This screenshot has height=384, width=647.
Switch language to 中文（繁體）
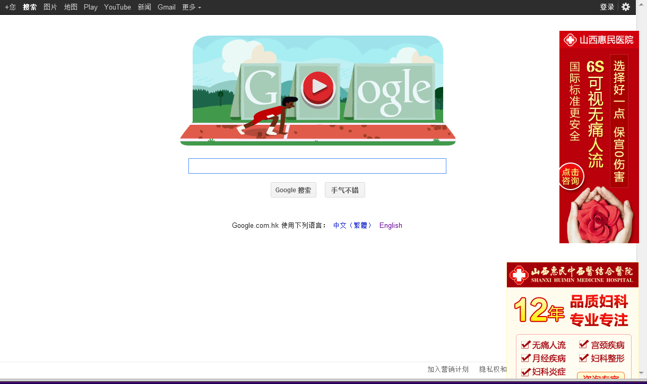click(x=353, y=225)
